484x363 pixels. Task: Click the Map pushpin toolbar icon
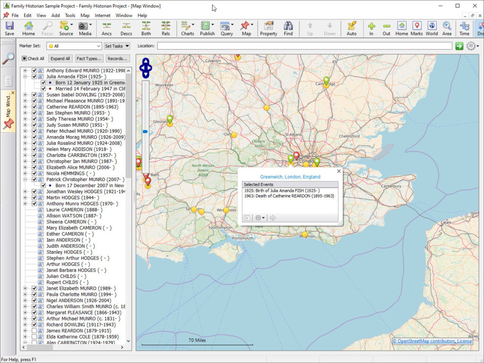click(246, 28)
